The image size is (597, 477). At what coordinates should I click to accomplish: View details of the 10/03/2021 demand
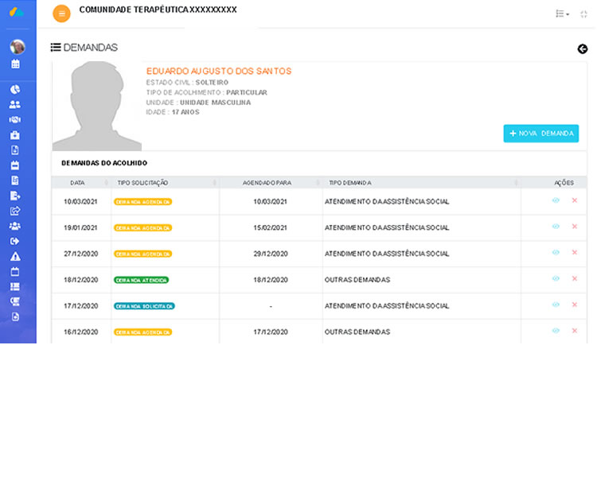pos(556,200)
